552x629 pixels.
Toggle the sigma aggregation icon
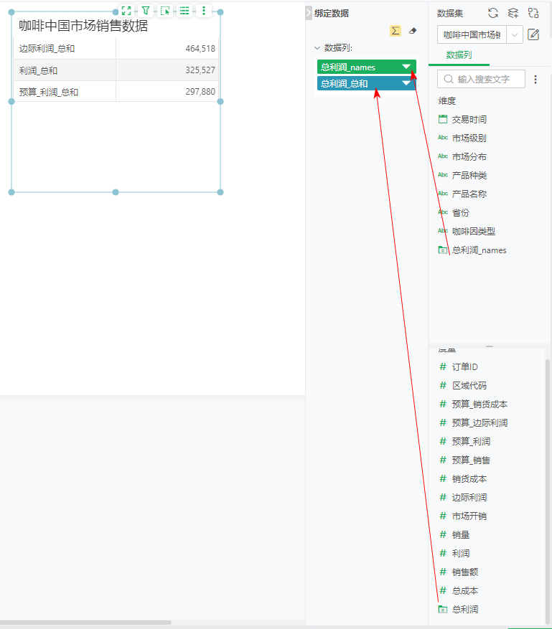tap(396, 31)
